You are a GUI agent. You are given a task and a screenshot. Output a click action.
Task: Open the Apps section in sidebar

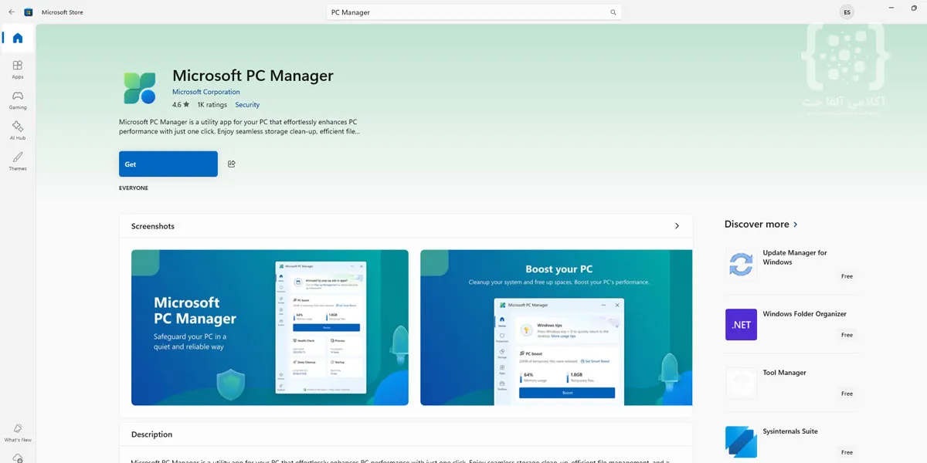pos(18,69)
